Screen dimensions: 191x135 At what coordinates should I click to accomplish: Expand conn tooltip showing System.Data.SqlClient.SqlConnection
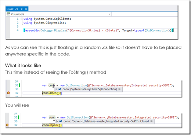(x=56, y=89)
